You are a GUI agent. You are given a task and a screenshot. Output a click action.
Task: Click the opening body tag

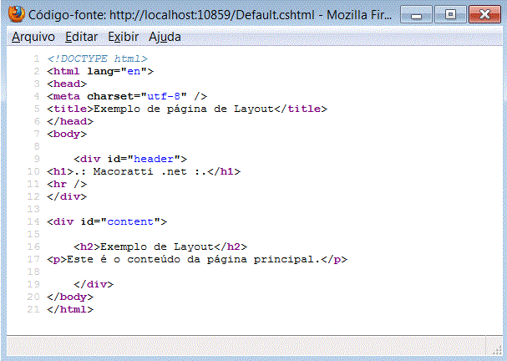click(67, 134)
